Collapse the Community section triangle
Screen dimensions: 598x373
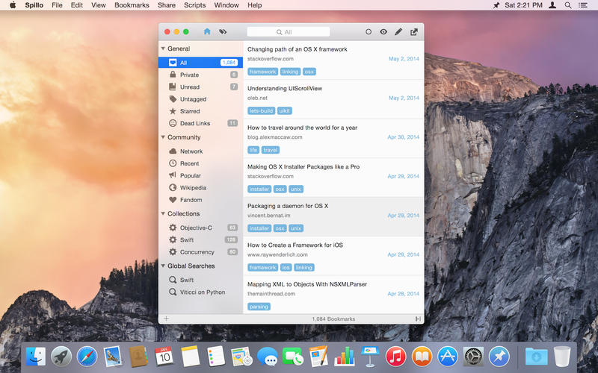(x=163, y=137)
